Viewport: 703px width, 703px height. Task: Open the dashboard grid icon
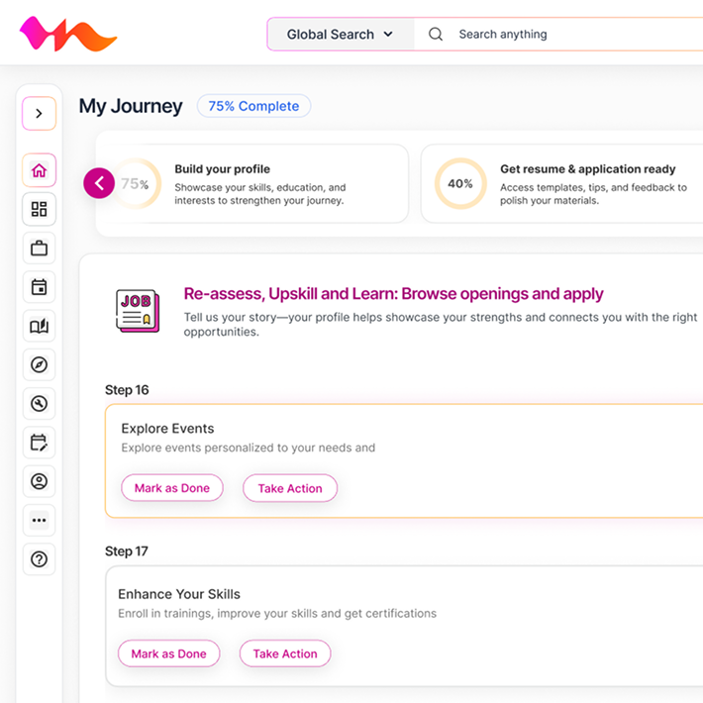[x=39, y=209]
